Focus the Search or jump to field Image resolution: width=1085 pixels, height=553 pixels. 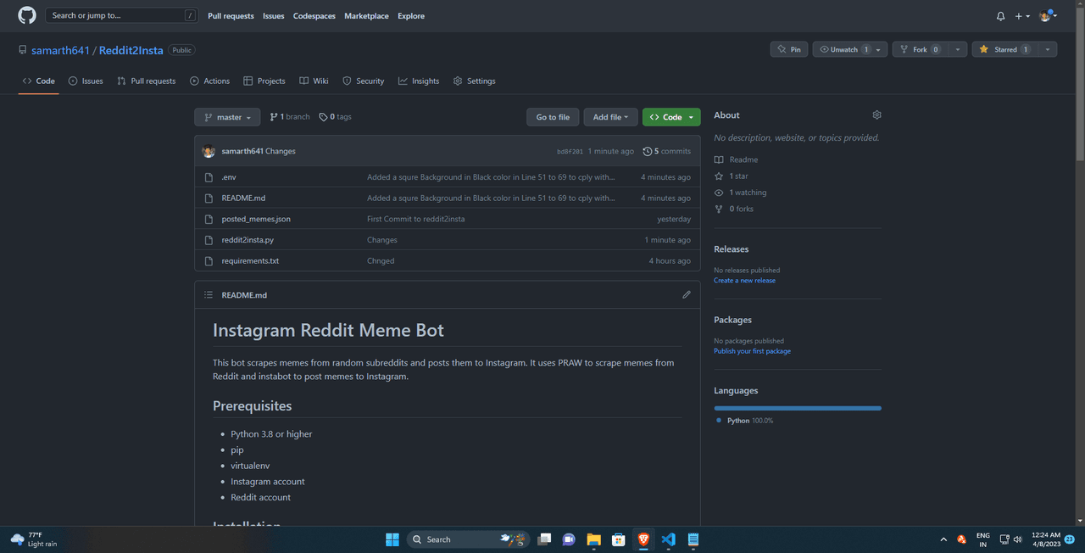[x=123, y=15]
